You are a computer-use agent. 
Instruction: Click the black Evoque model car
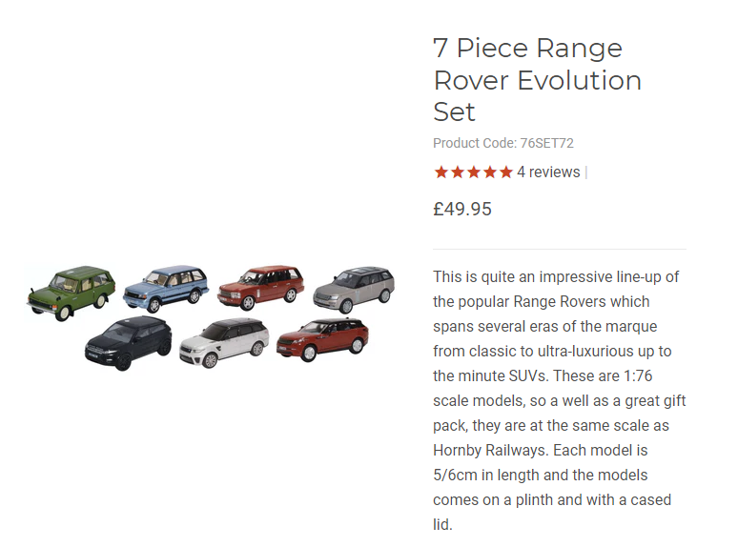[128, 342]
